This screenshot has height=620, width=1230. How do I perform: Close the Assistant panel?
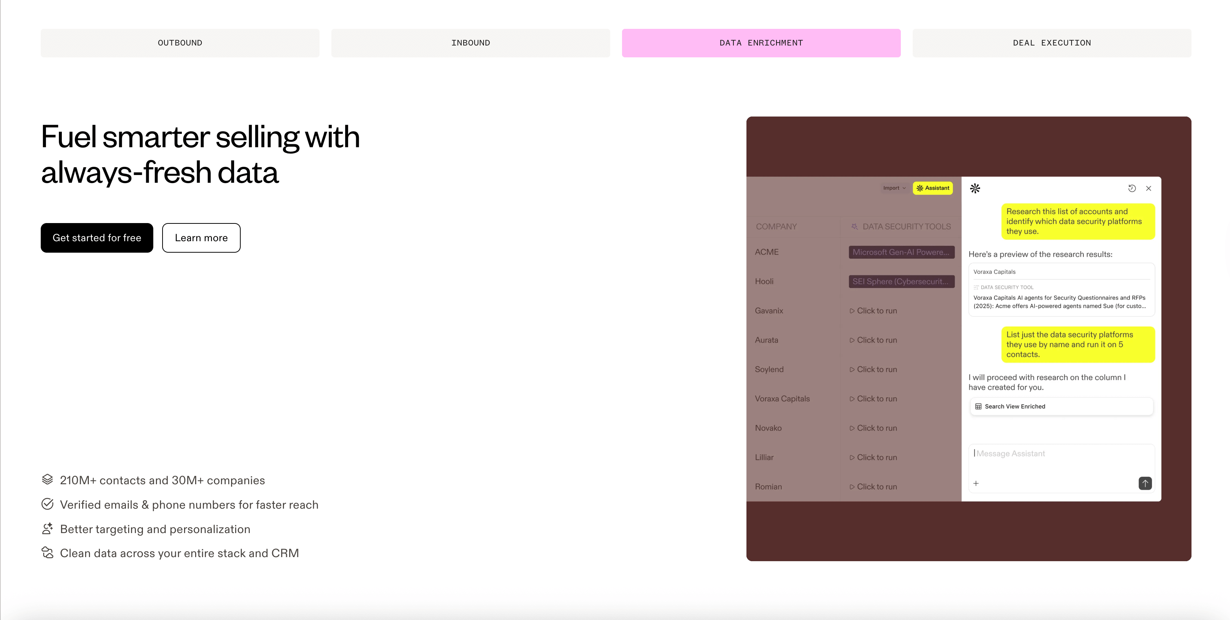click(x=1148, y=188)
